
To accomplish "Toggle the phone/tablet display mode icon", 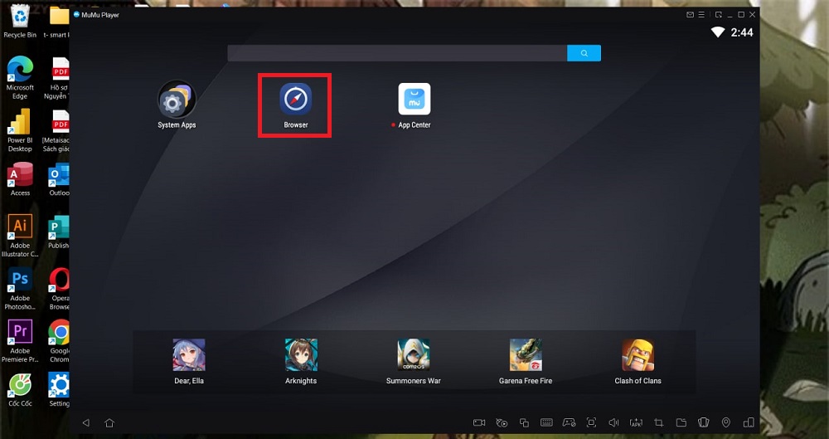I will (x=749, y=422).
